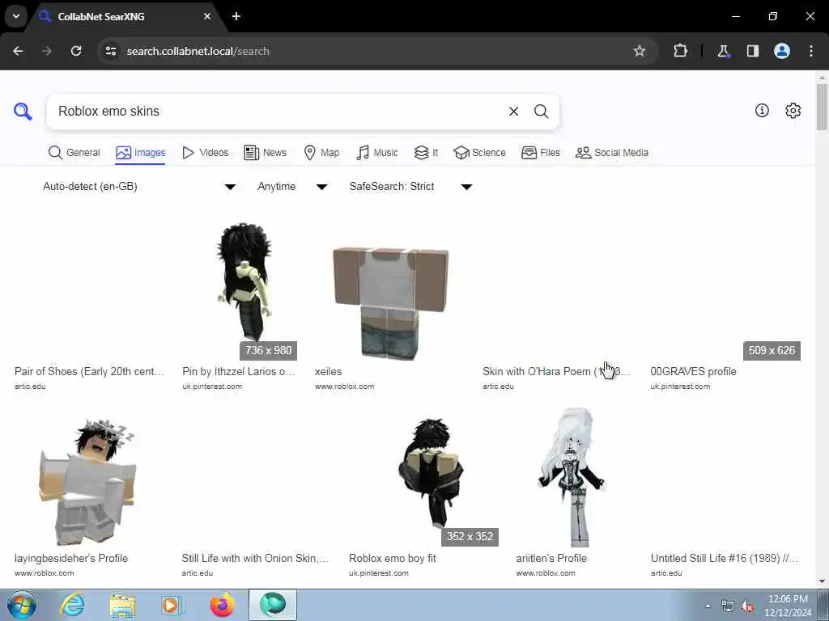
Task: Click the taskbar clock 12:06 PM
Action: point(788,599)
